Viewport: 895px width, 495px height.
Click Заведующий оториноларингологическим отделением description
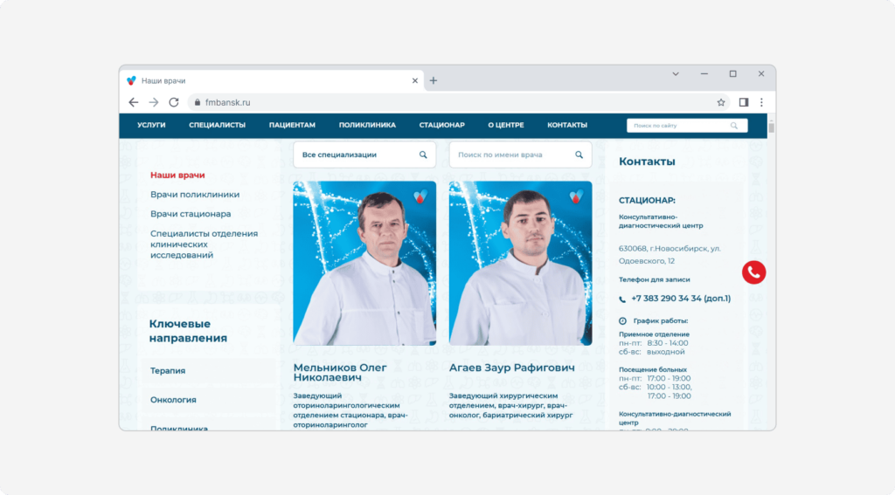point(350,410)
